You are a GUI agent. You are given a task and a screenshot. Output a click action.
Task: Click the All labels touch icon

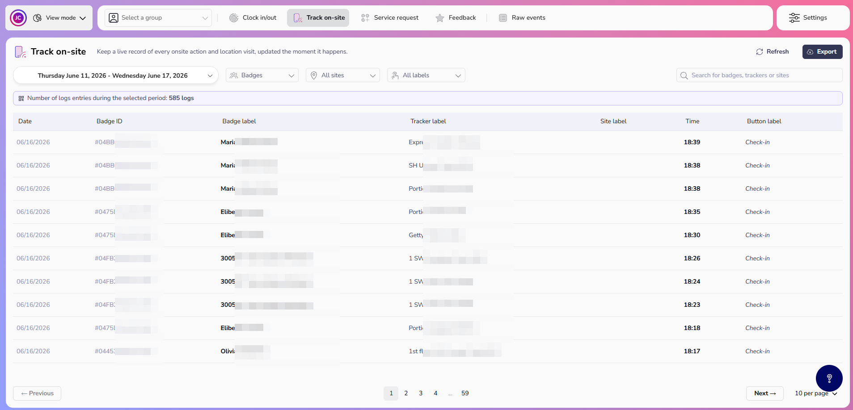pyautogui.click(x=395, y=75)
